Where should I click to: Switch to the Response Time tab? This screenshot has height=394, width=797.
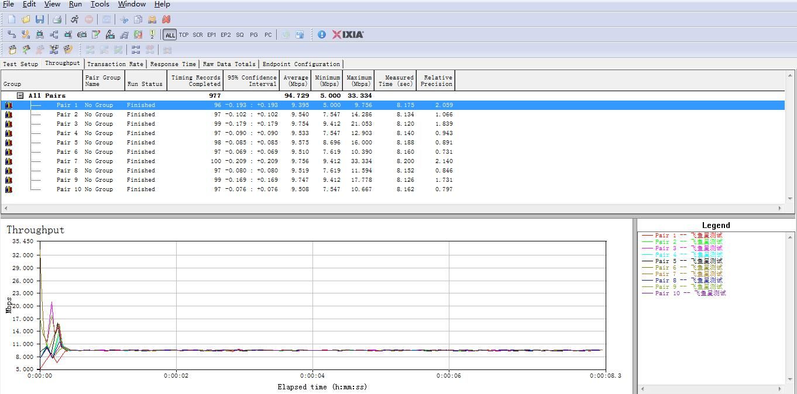(x=173, y=64)
